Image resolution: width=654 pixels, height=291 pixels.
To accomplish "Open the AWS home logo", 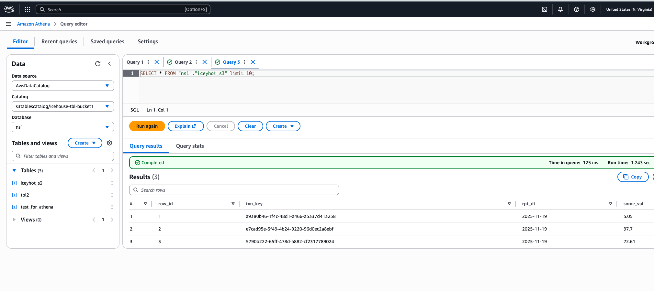I will click(9, 9).
